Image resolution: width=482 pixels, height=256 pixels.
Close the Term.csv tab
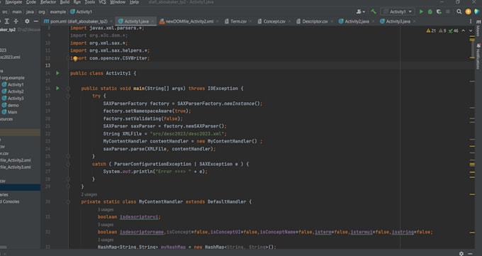coord(250,21)
